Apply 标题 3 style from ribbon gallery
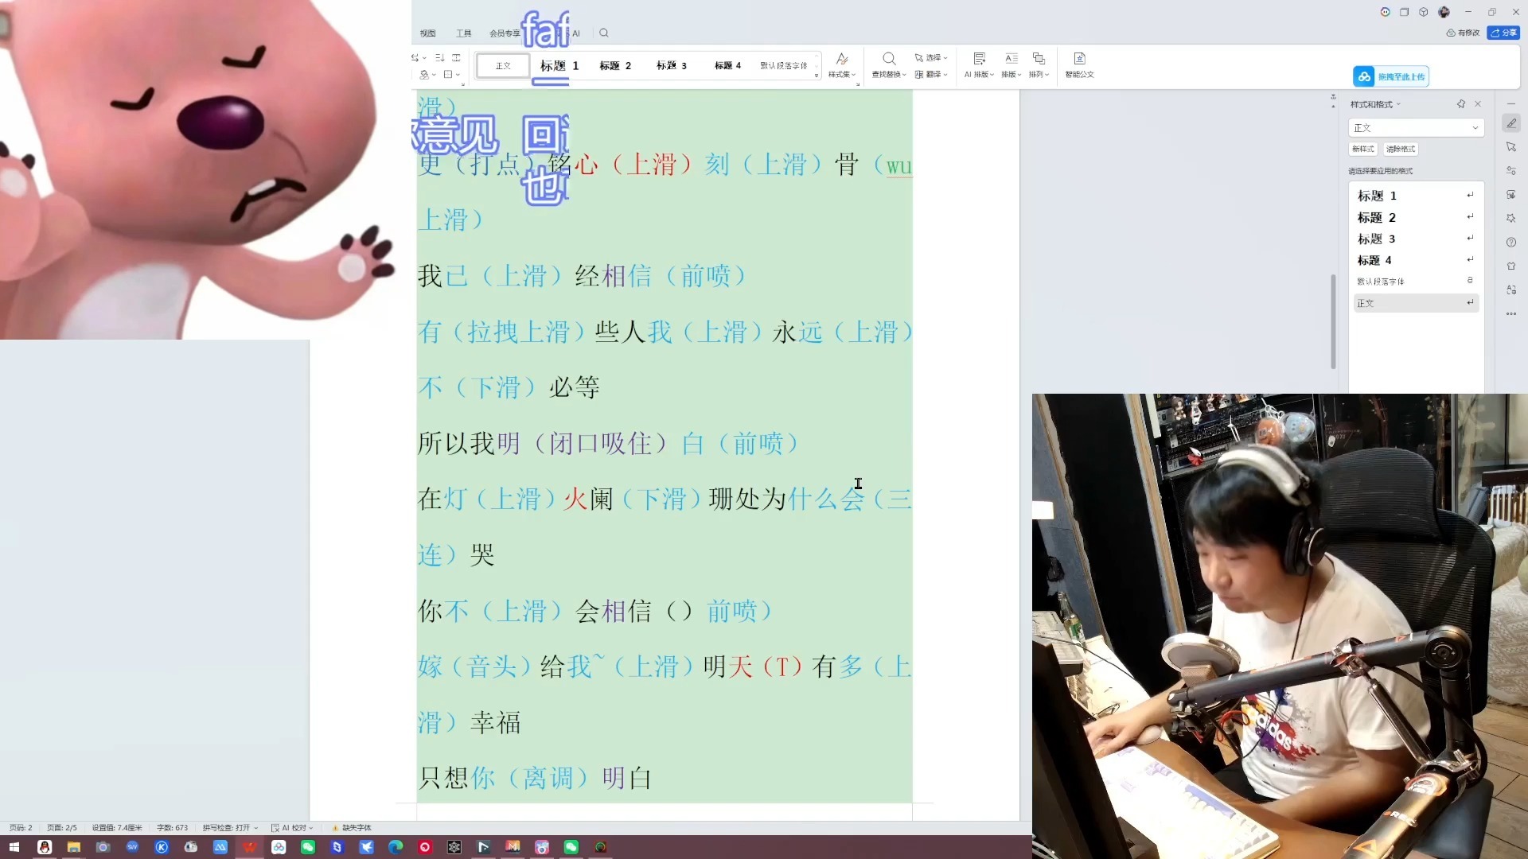Image resolution: width=1528 pixels, height=859 pixels. 672,66
